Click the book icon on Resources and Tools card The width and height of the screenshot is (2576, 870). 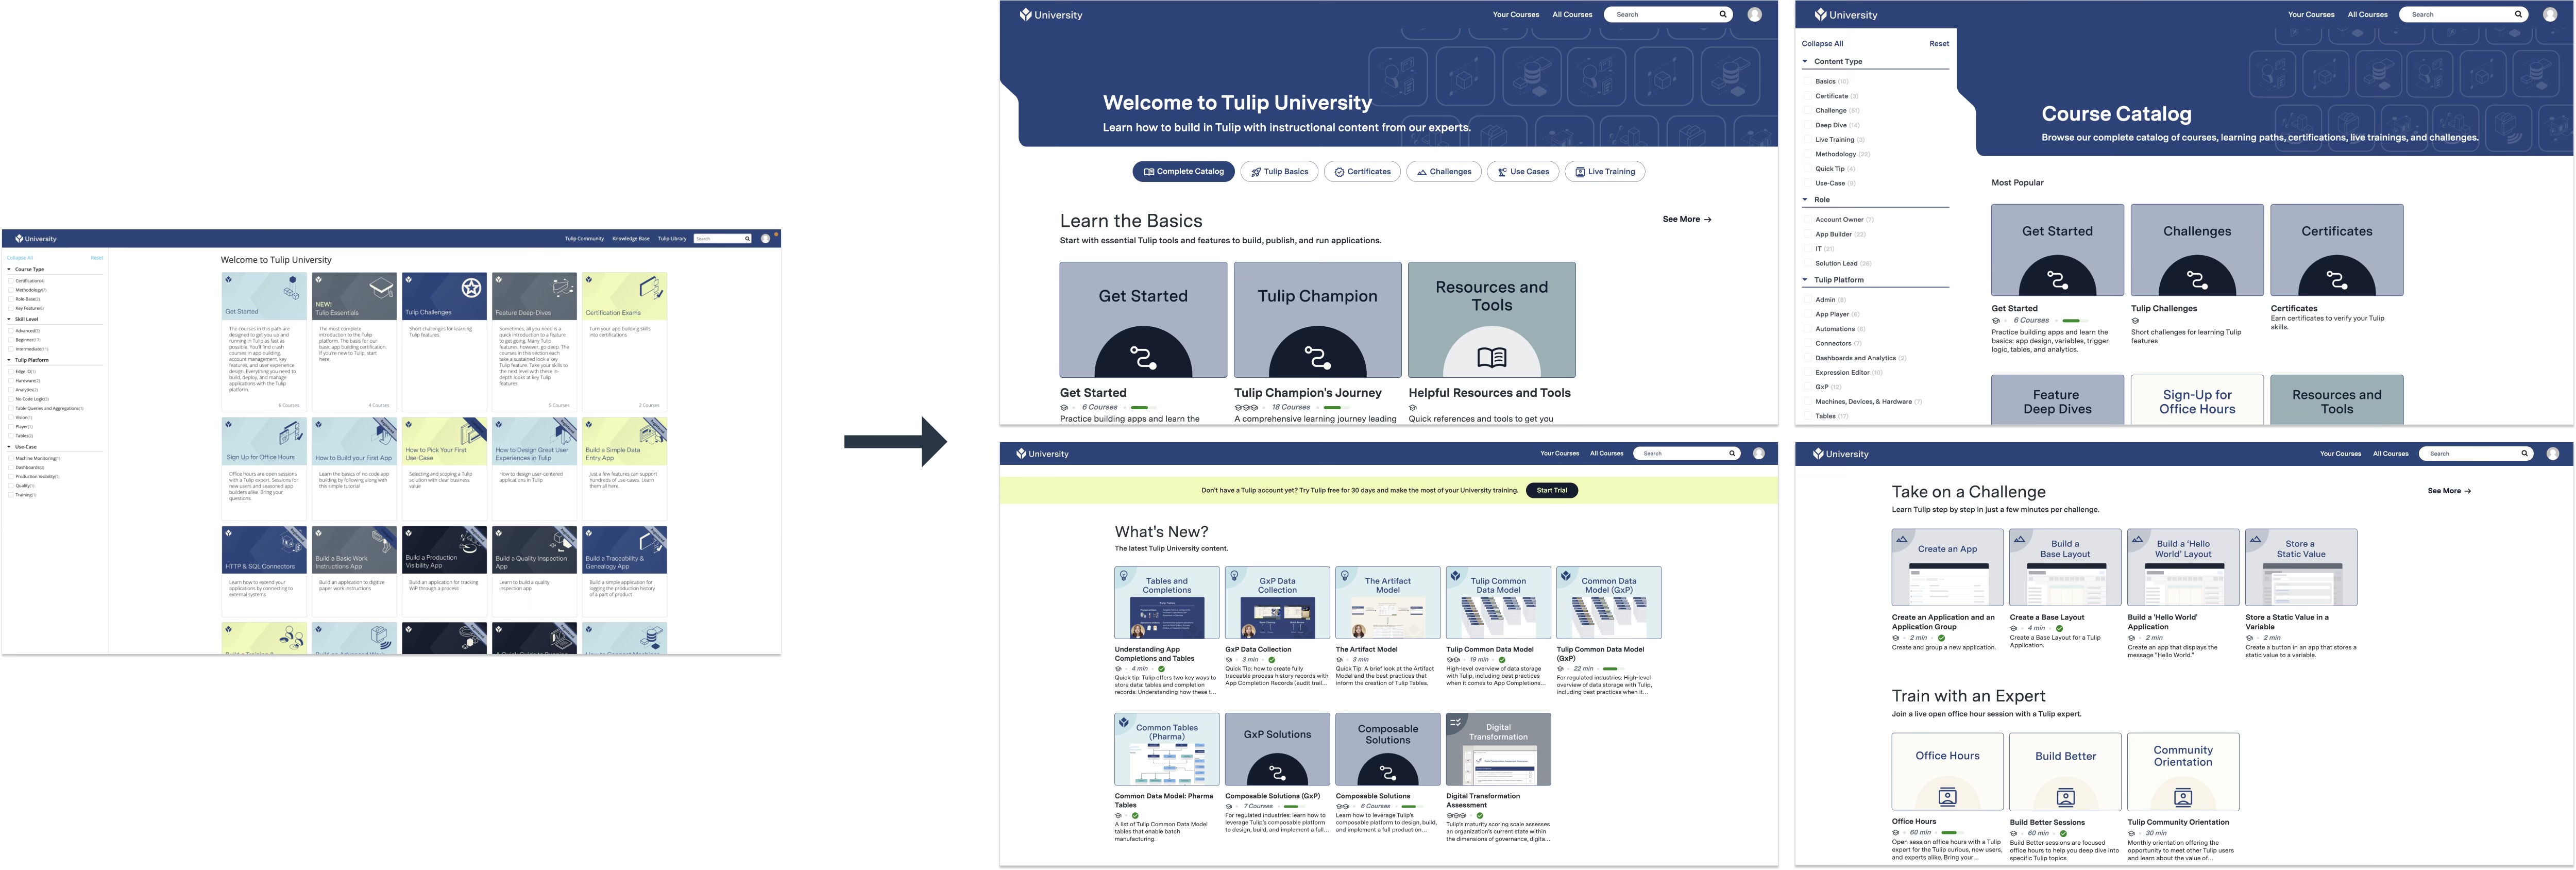(x=1491, y=357)
